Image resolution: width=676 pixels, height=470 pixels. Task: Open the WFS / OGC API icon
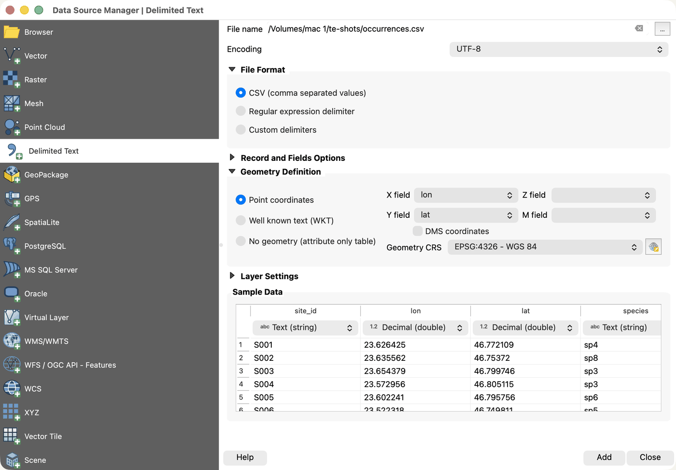[x=12, y=365]
